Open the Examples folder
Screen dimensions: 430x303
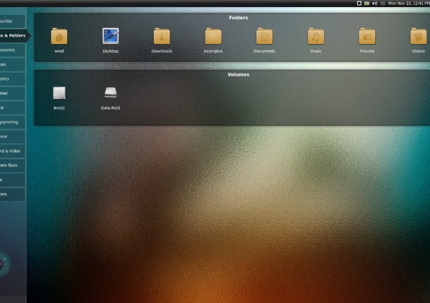213,40
